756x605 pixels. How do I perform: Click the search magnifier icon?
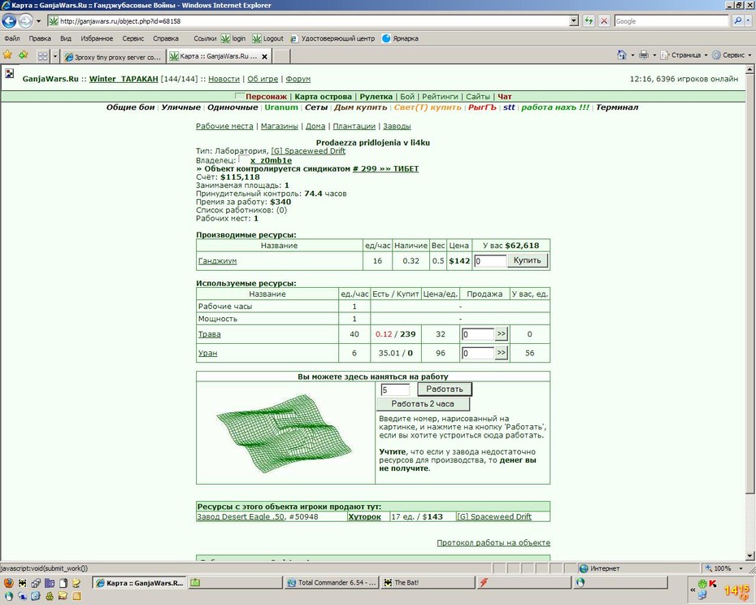click(x=737, y=21)
